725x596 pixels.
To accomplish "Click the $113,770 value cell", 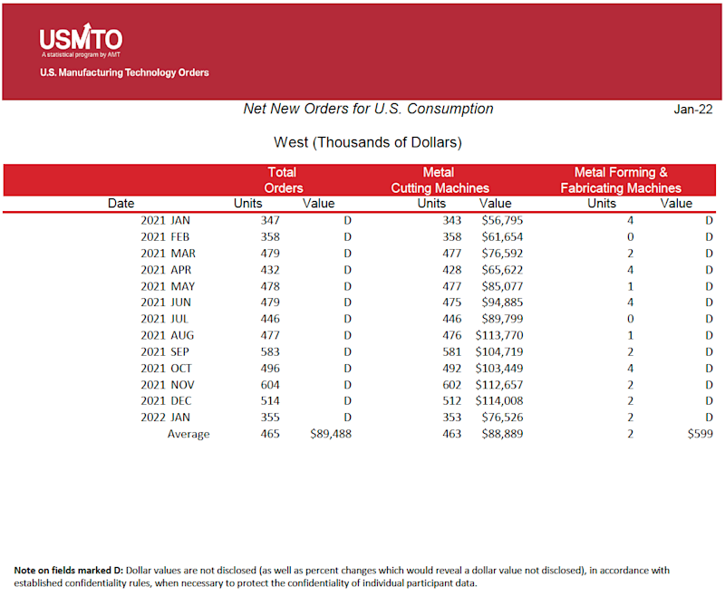I will click(499, 335).
